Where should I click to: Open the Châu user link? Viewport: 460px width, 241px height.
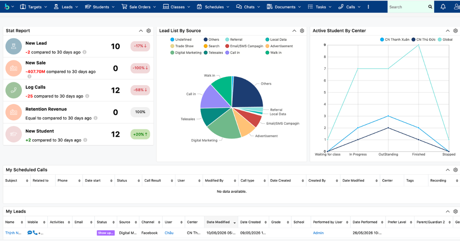coord(169,233)
